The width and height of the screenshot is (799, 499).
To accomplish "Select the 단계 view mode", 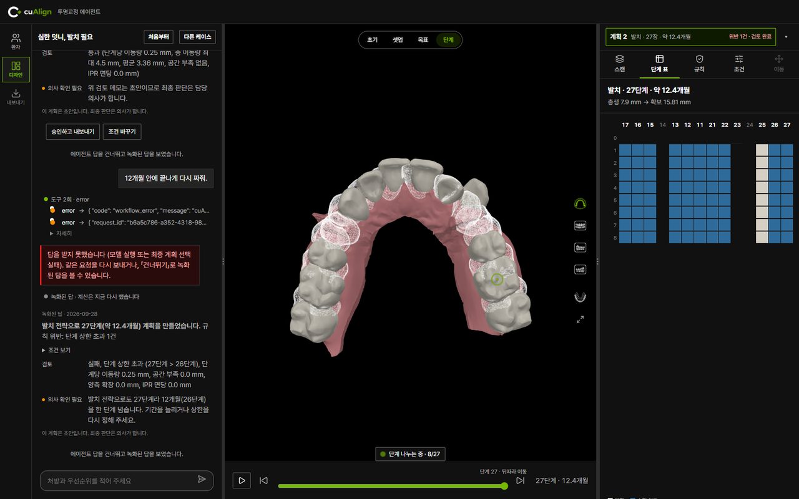I will pos(448,40).
